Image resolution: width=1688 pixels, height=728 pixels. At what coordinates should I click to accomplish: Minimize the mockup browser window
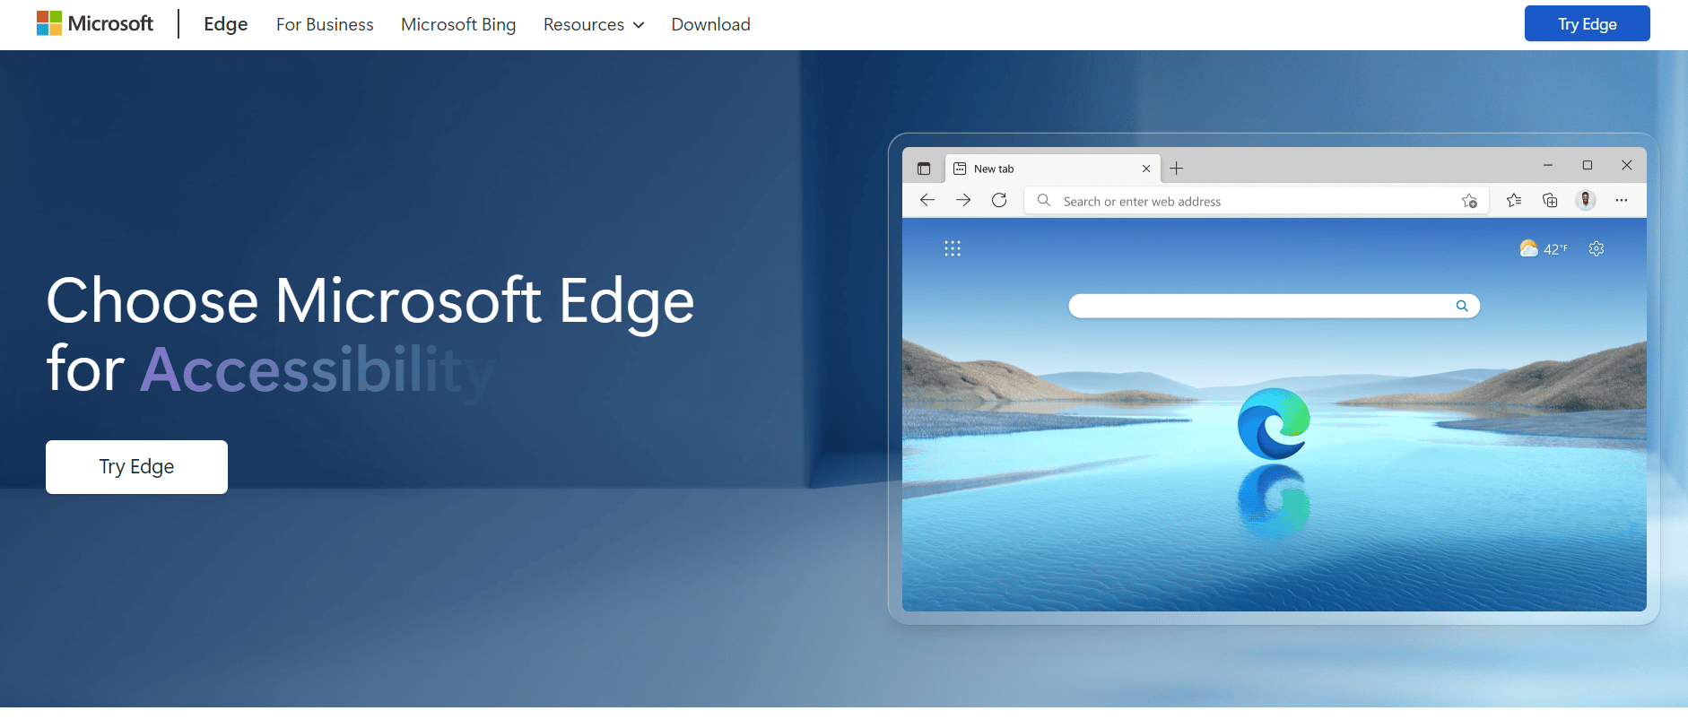coord(1548,165)
